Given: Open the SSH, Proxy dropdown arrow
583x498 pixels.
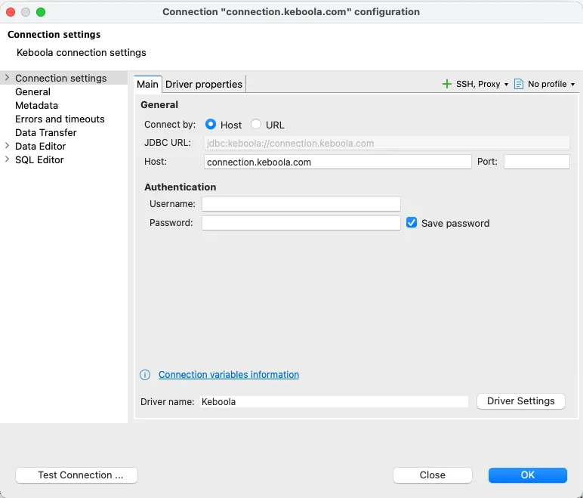Looking at the screenshot, I should [506, 85].
